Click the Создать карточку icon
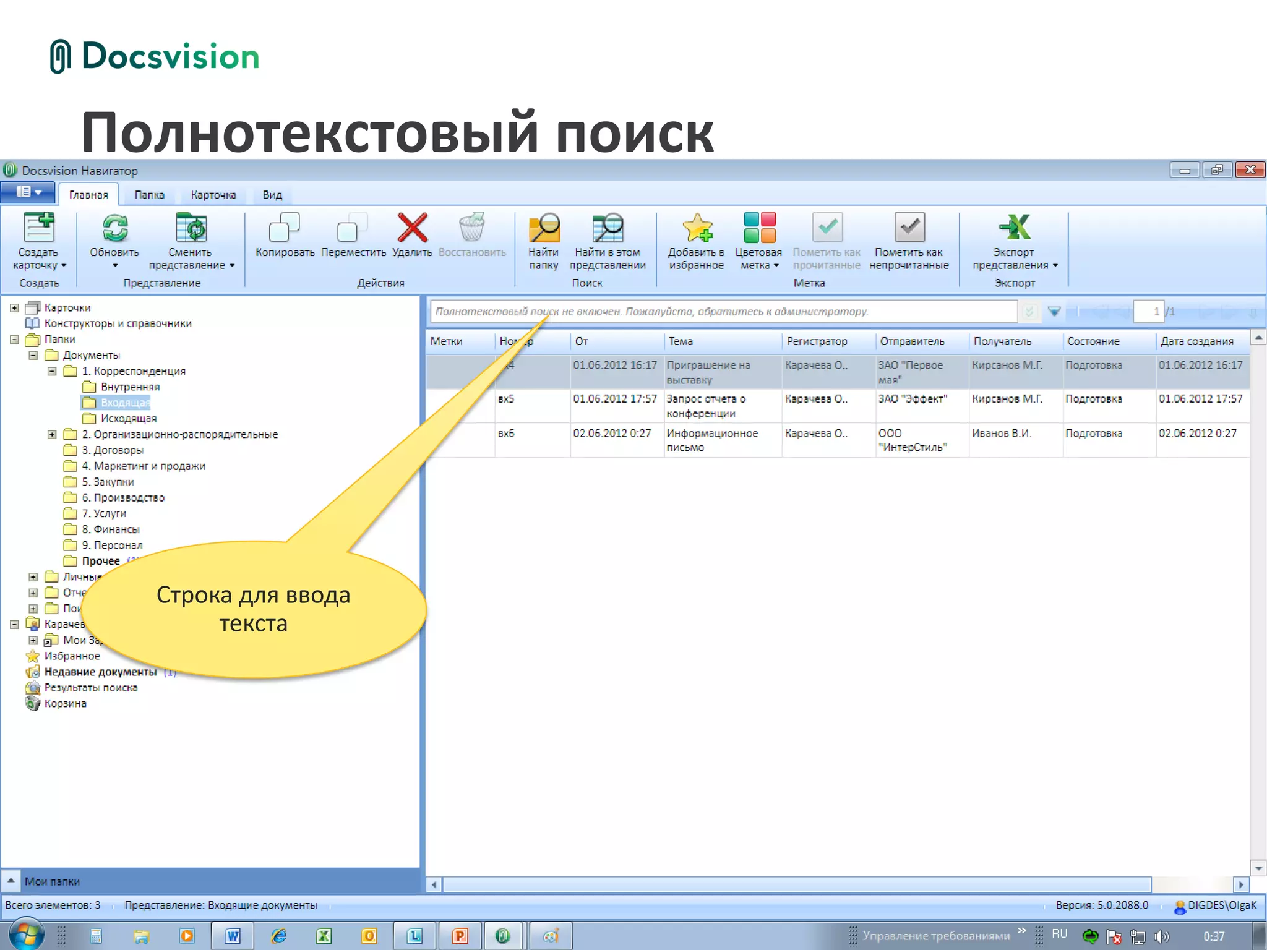This screenshot has height=950, width=1267. [x=38, y=227]
